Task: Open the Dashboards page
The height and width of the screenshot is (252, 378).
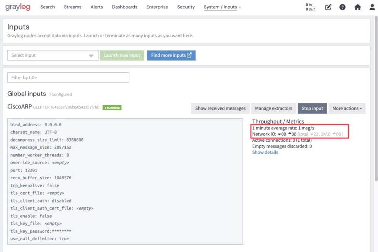Action: click(125, 7)
